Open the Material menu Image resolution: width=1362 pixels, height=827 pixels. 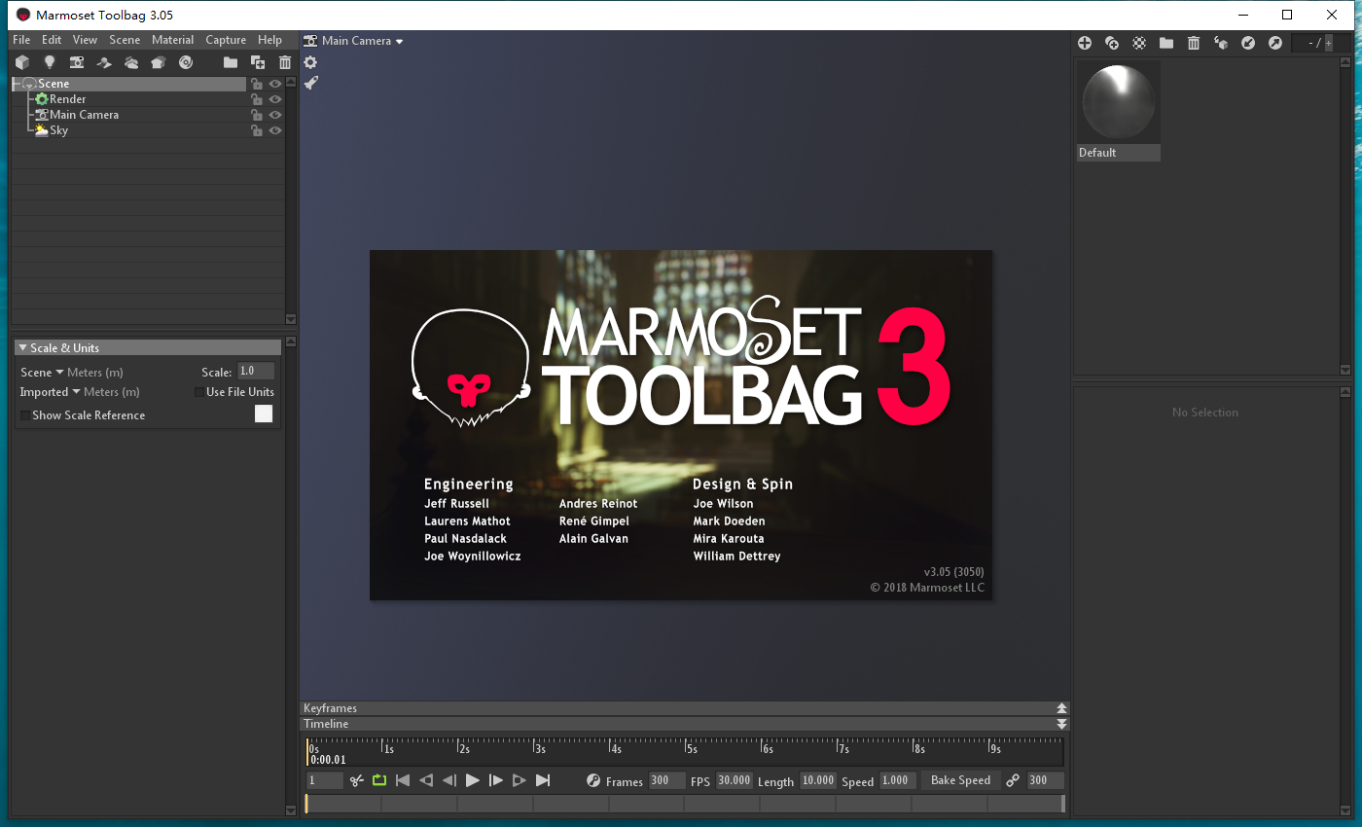click(172, 40)
